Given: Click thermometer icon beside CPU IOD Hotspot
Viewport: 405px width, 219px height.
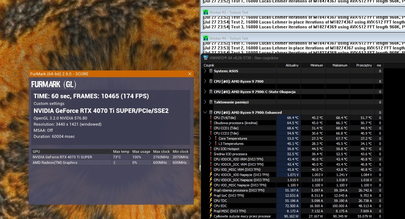Looking at the screenshot, I should [211, 149].
